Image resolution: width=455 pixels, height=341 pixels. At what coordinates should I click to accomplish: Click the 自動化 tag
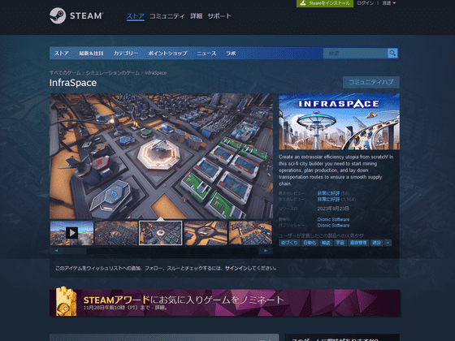310,243
